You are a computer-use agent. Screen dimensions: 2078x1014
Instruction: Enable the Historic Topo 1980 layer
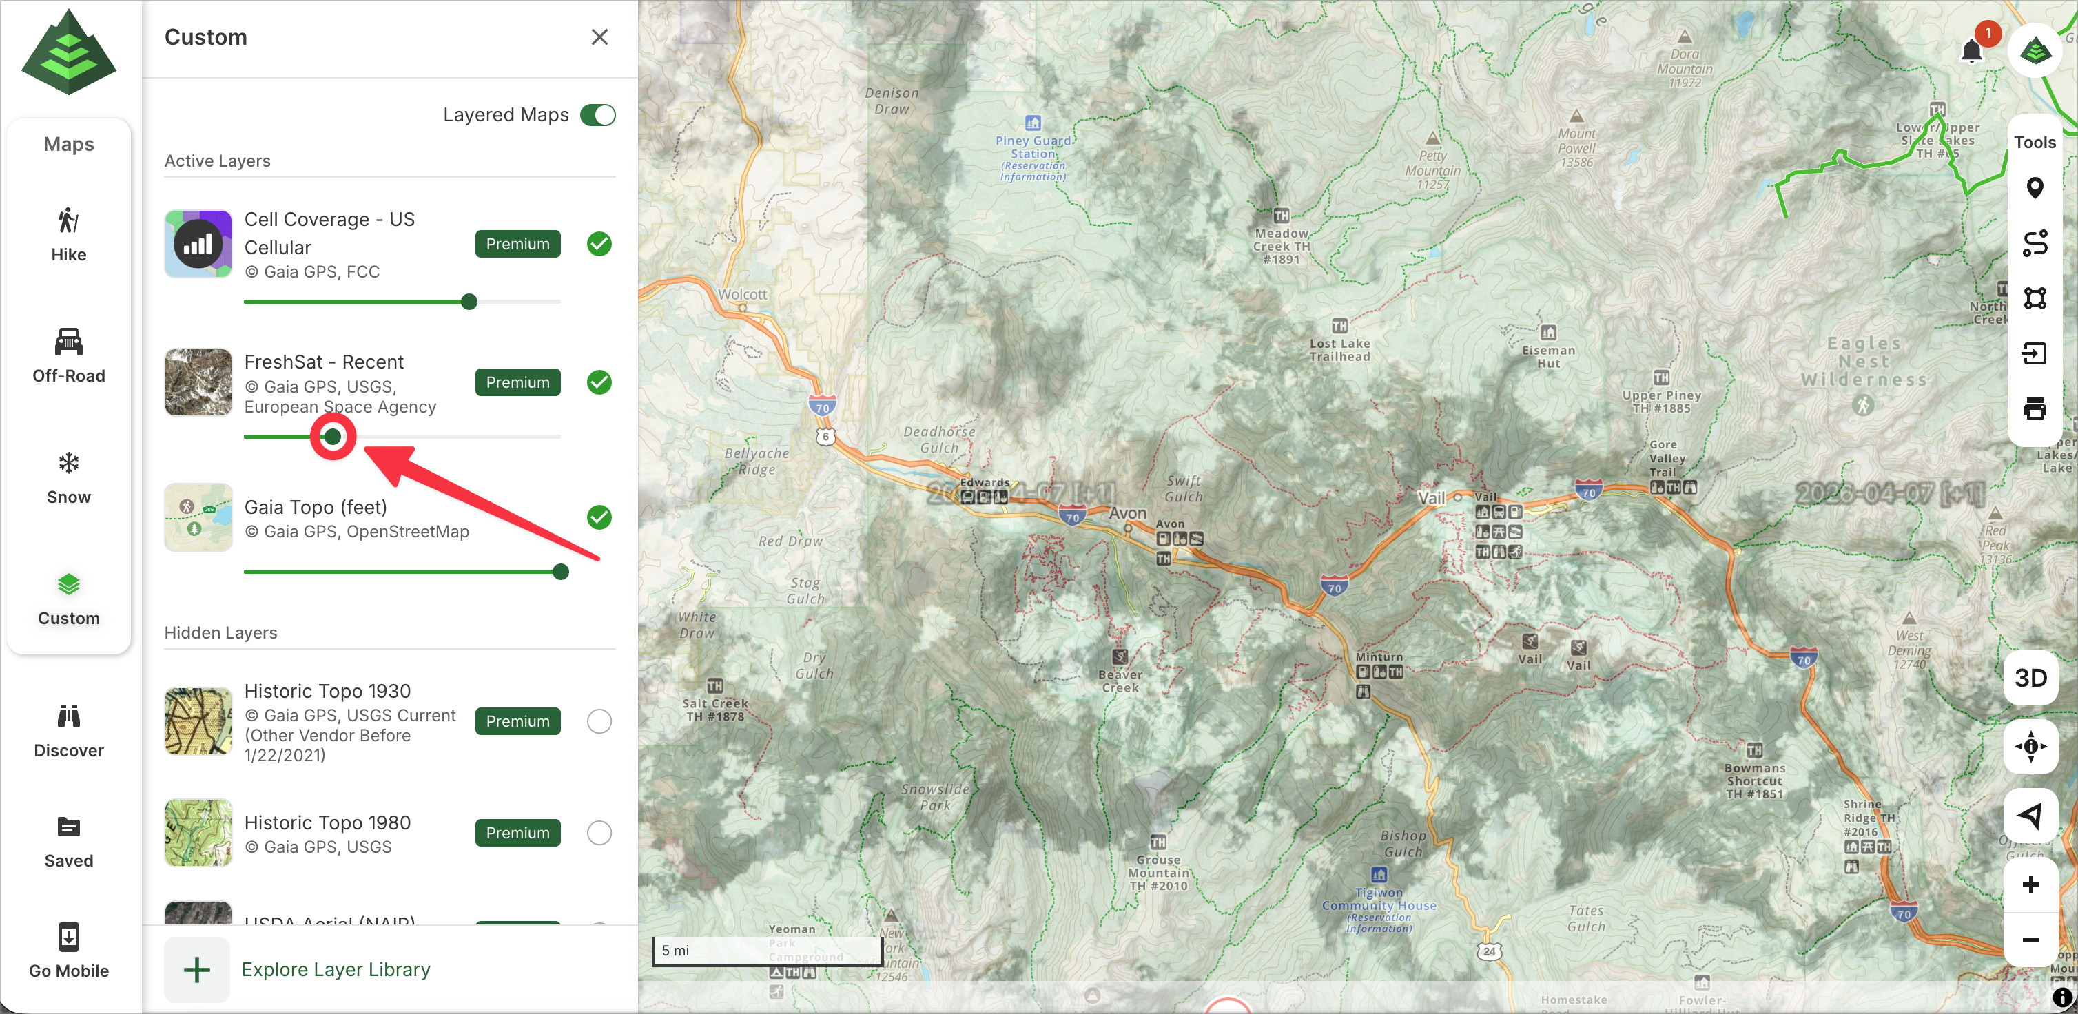coord(599,833)
